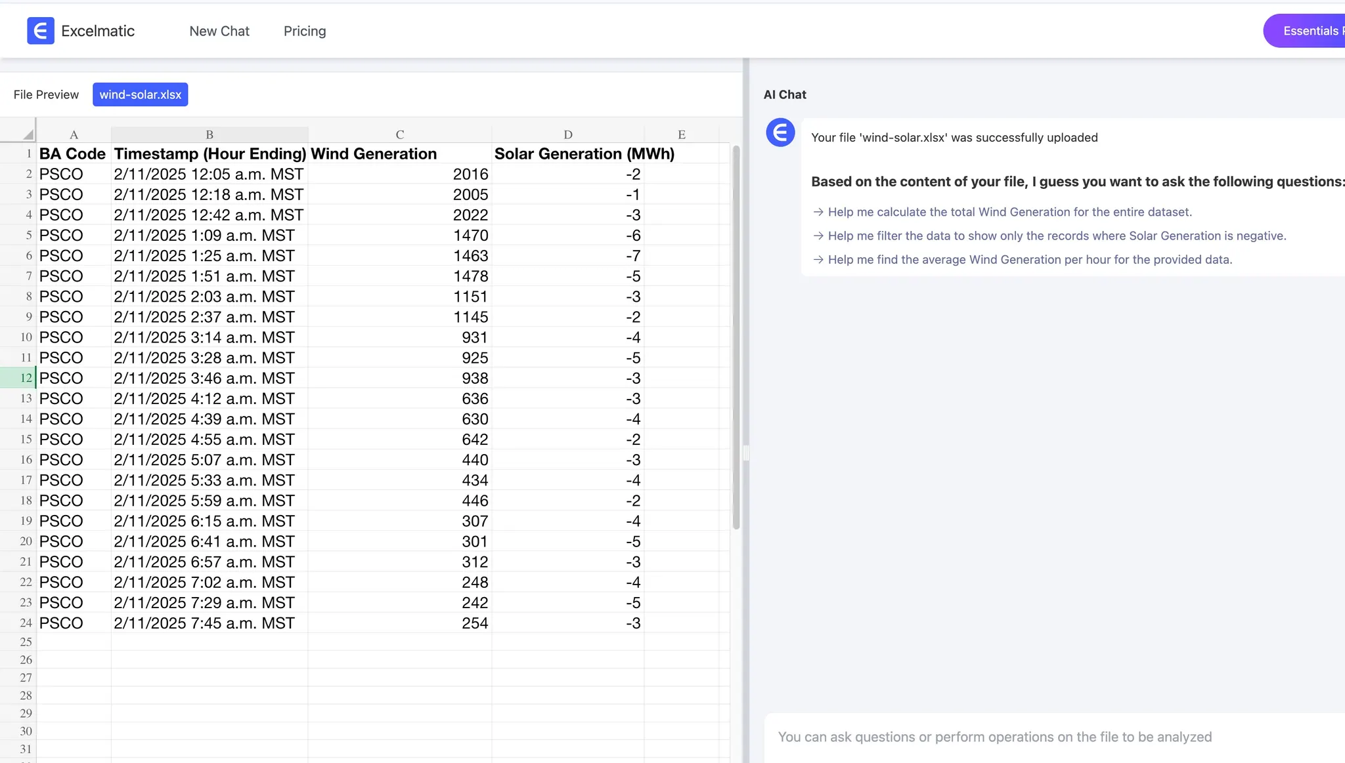Click the AI assistant avatar icon
Screen dimensions: 1345x763
coord(780,133)
